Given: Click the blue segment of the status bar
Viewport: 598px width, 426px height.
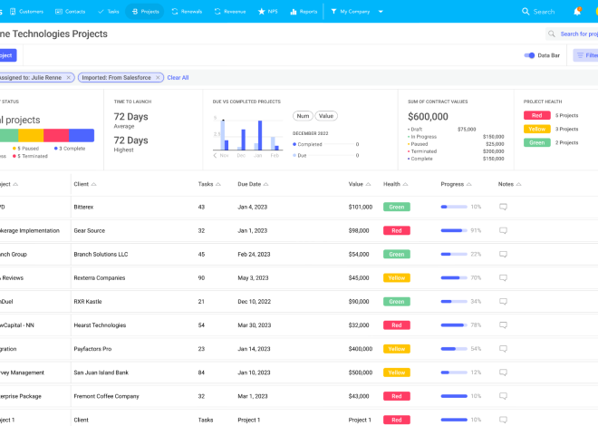Looking at the screenshot, I should [x=82, y=135].
